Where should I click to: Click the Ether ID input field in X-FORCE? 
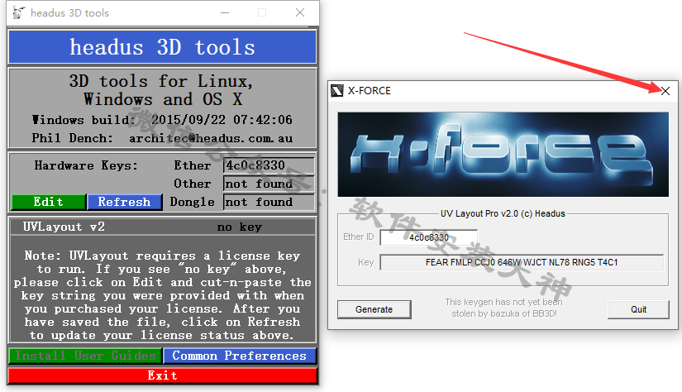pos(429,237)
